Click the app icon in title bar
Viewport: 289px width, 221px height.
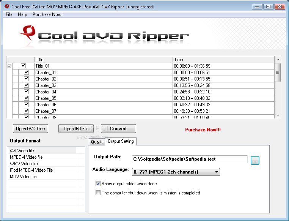[x=6, y=6]
